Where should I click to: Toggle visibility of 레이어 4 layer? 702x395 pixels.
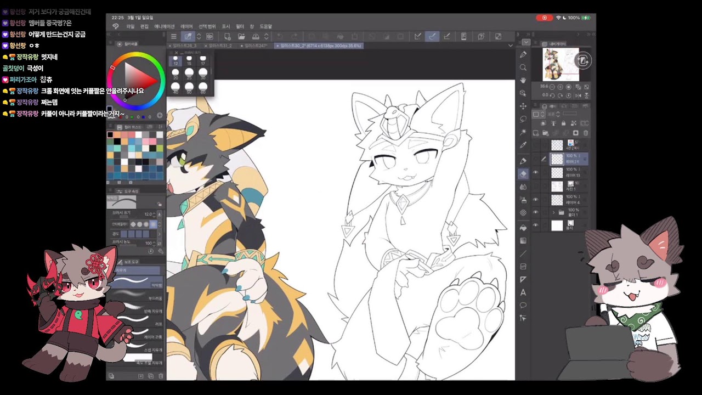click(536, 200)
